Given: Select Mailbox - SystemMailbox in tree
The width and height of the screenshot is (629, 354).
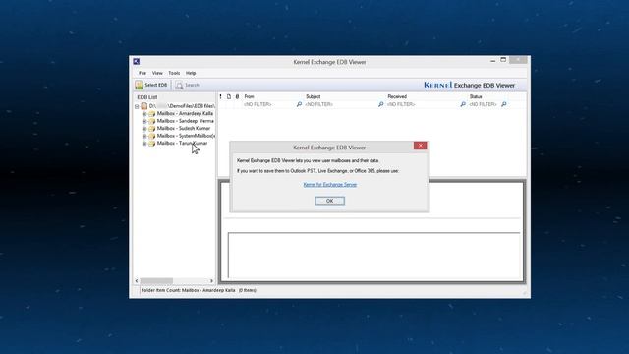Looking at the screenshot, I should (186, 136).
